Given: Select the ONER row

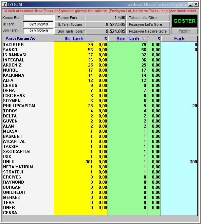Looking at the screenshot, I should tap(100, 208).
